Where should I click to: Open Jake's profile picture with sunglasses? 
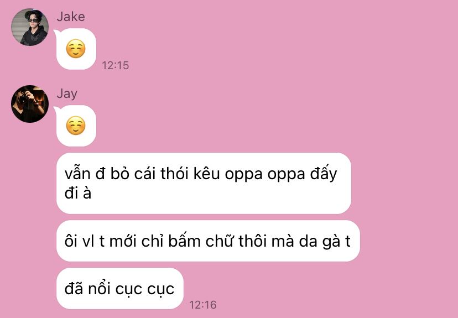(30, 27)
